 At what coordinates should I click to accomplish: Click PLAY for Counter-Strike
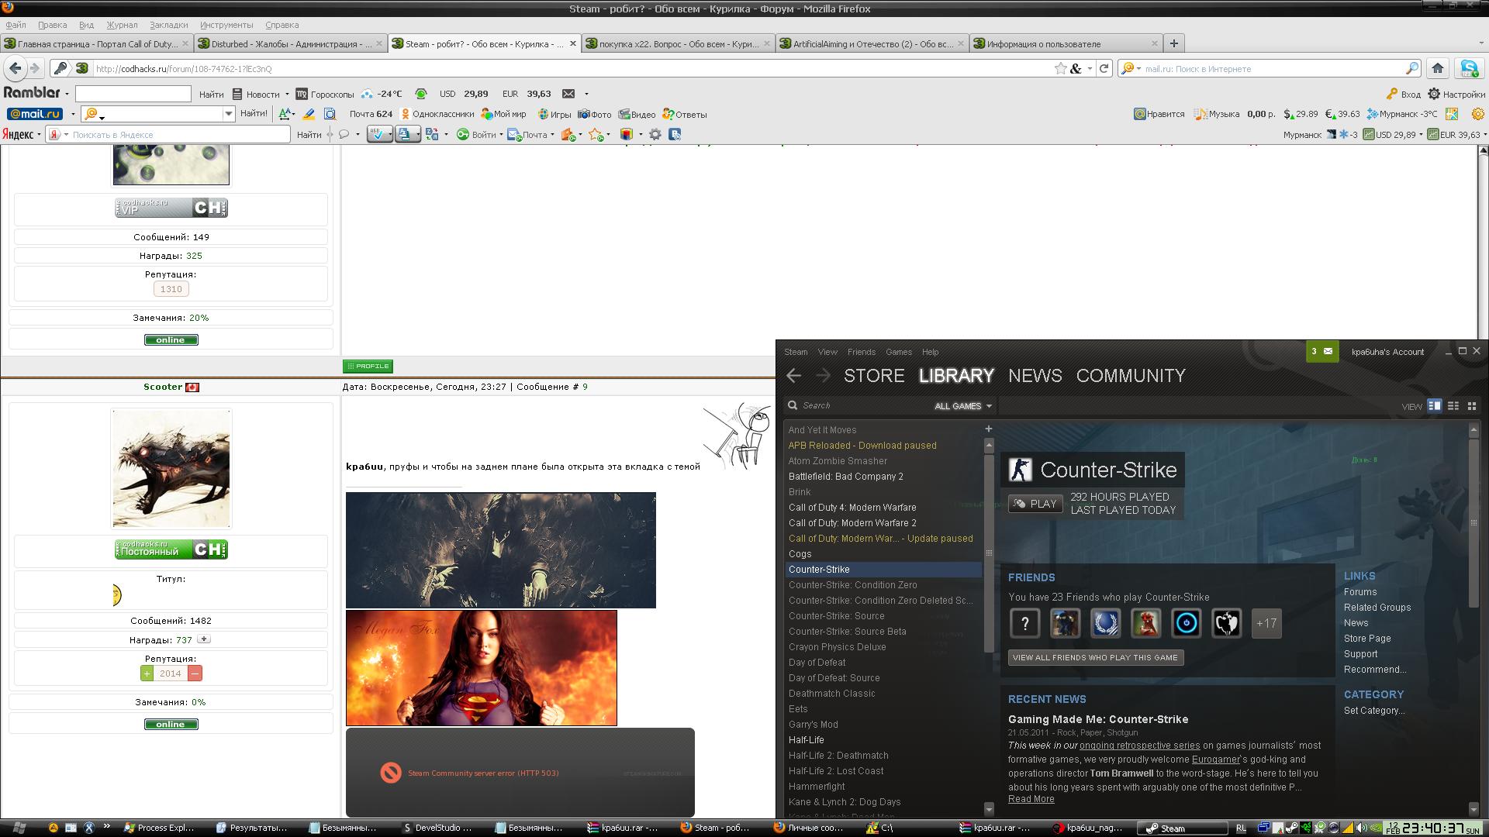click(x=1035, y=504)
